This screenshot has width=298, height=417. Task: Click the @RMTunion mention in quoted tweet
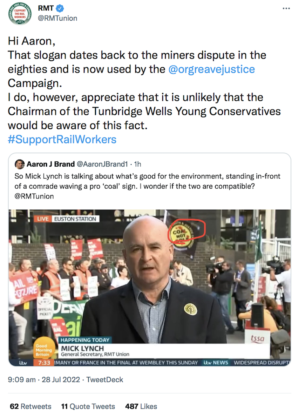(x=34, y=196)
